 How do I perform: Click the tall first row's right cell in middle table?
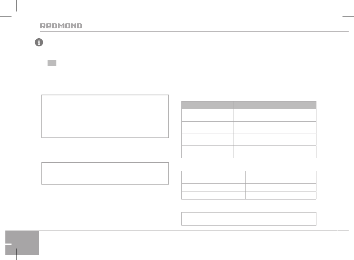pos(281,177)
